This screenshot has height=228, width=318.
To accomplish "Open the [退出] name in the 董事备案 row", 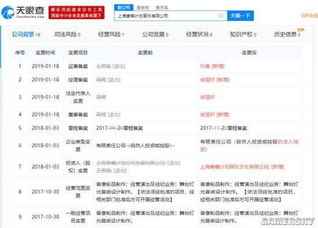I will click(x=108, y=115).
